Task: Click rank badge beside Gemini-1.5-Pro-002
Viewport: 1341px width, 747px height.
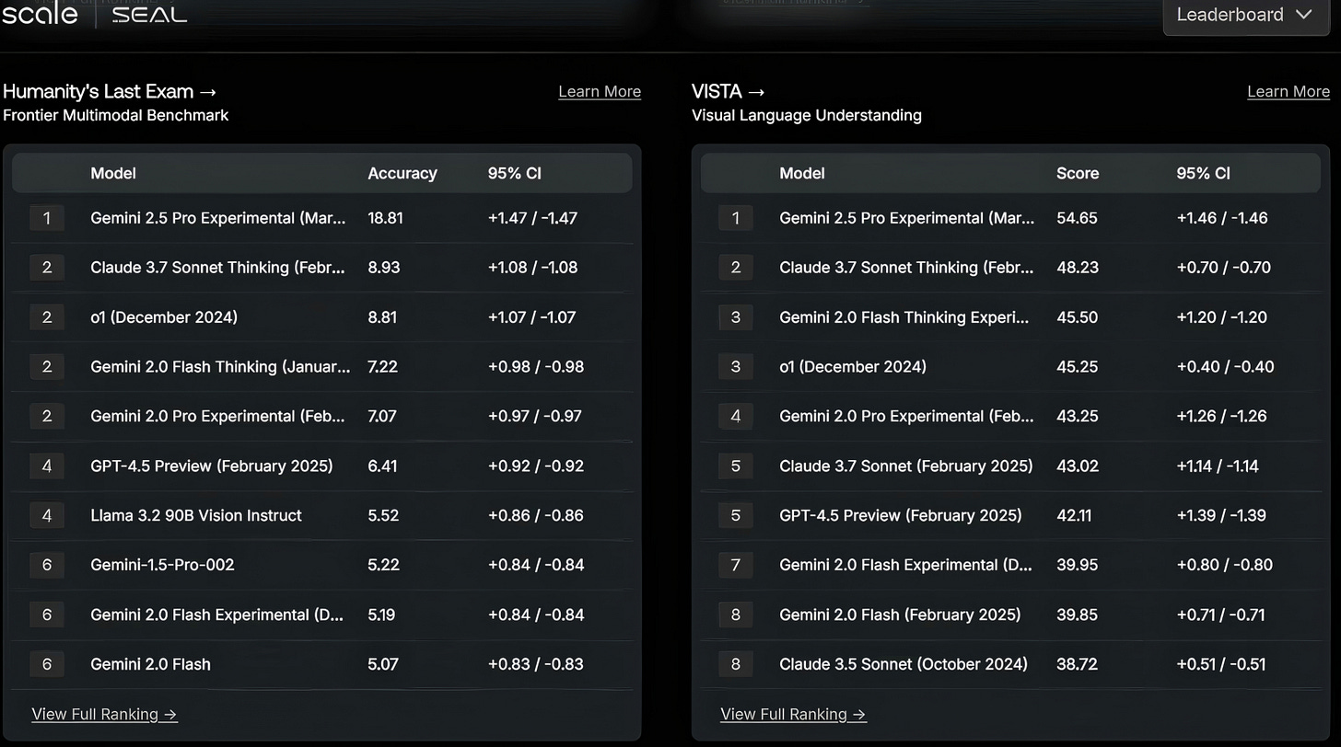Action: [47, 565]
